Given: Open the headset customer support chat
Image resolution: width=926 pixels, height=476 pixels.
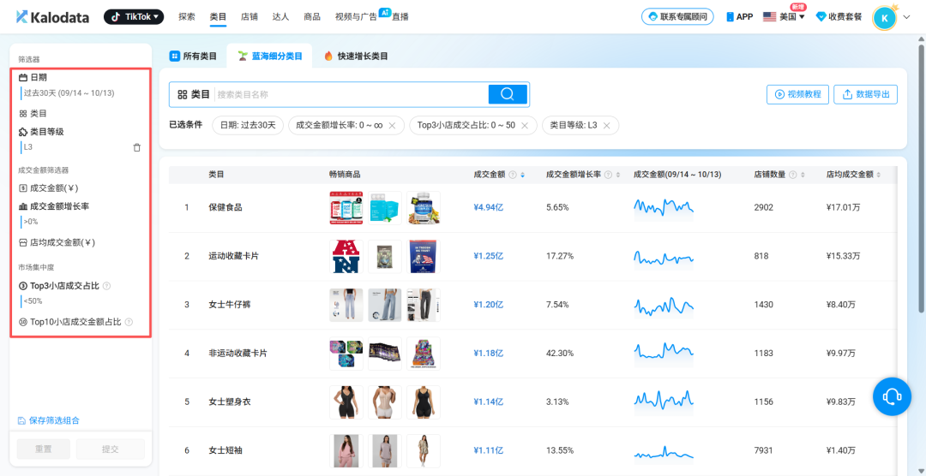Looking at the screenshot, I should point(892,396).
